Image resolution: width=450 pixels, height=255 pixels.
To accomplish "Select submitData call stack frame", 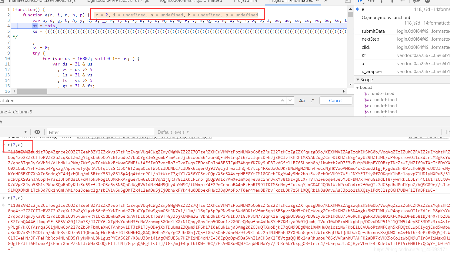I will point(373,31).
